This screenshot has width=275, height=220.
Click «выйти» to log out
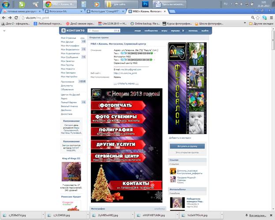click(x=205, y=31)
